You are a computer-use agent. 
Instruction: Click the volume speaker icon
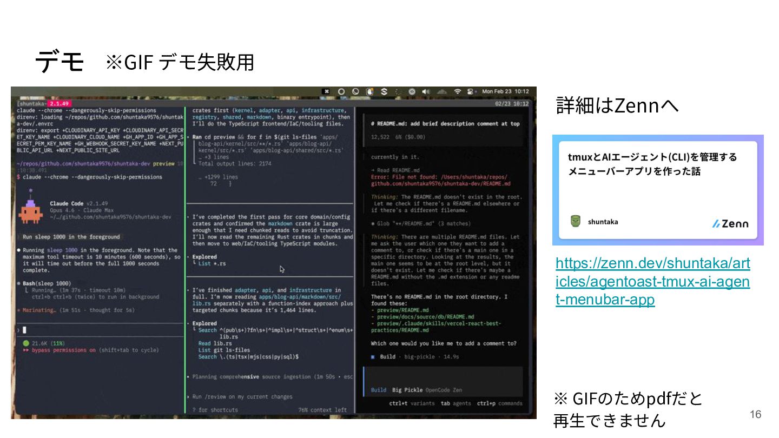pos(426,91)
